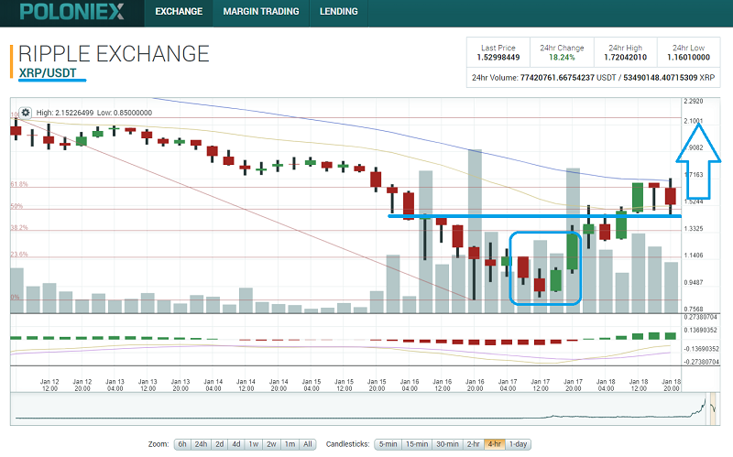Select 5-min candlesticks

[388, 444]
